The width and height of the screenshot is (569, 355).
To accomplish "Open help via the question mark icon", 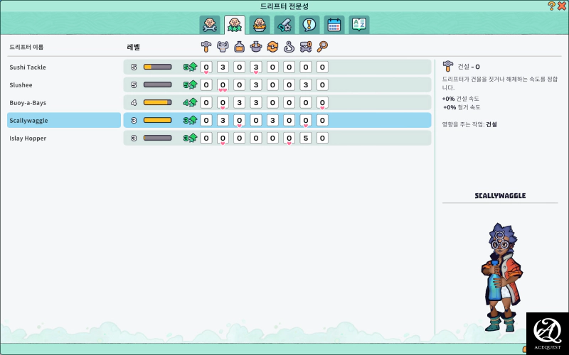I will tap(551, 6).
